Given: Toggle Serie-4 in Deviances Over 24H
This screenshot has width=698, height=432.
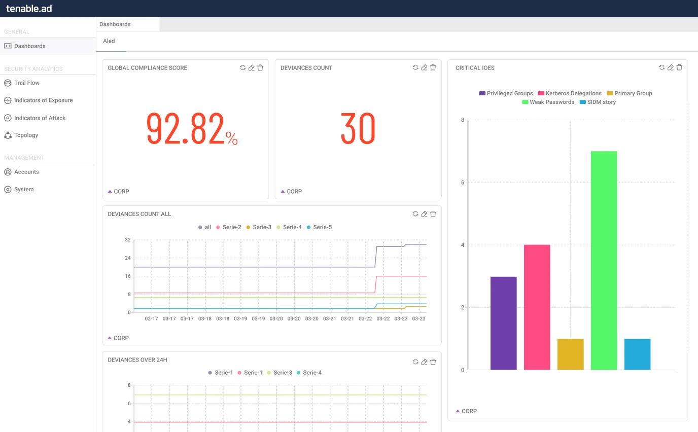Looking at the screenshot, I should (x=309, y=373).
